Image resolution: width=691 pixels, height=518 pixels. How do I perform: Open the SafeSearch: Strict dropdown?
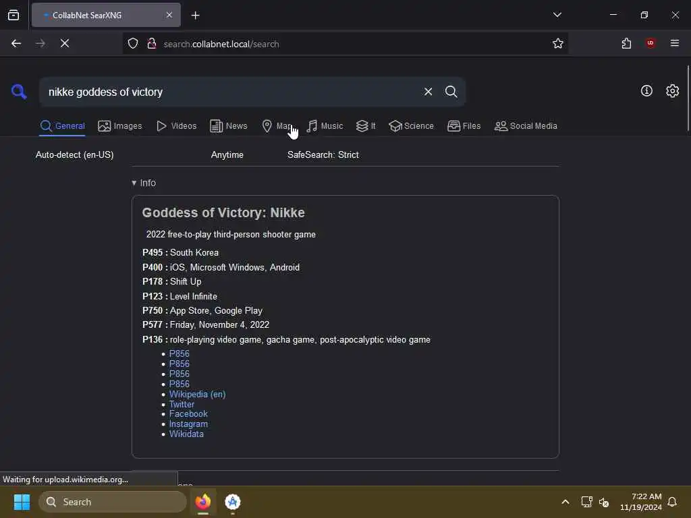(323, 154)
